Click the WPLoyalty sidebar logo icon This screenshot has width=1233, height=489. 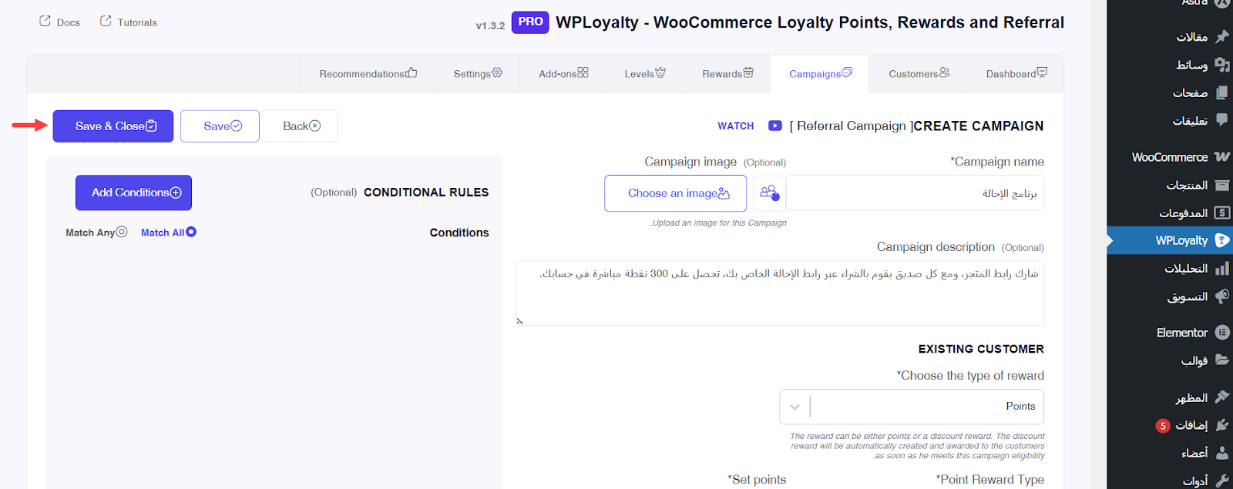[1222, 240]
